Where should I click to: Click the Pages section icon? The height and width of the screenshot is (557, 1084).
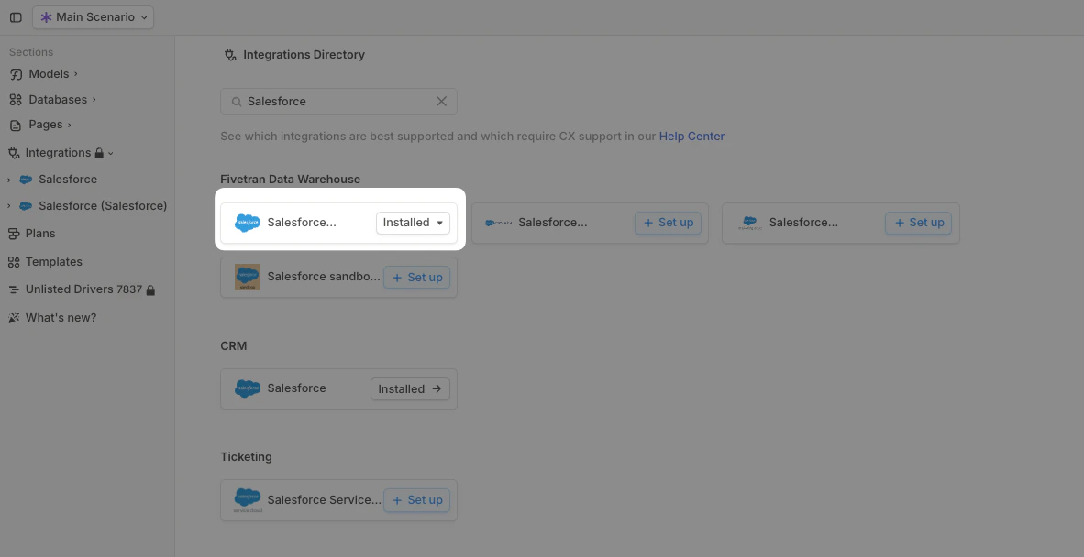pos(16,125)
